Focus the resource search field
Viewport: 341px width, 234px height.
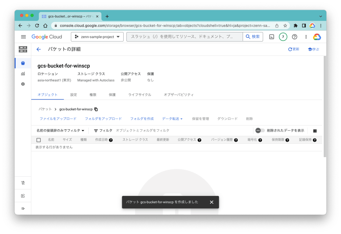click(x=185, y=37)
